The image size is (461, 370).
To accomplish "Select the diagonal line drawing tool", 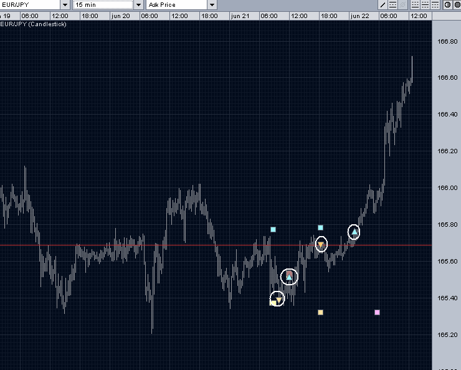I will pos(383,5).
